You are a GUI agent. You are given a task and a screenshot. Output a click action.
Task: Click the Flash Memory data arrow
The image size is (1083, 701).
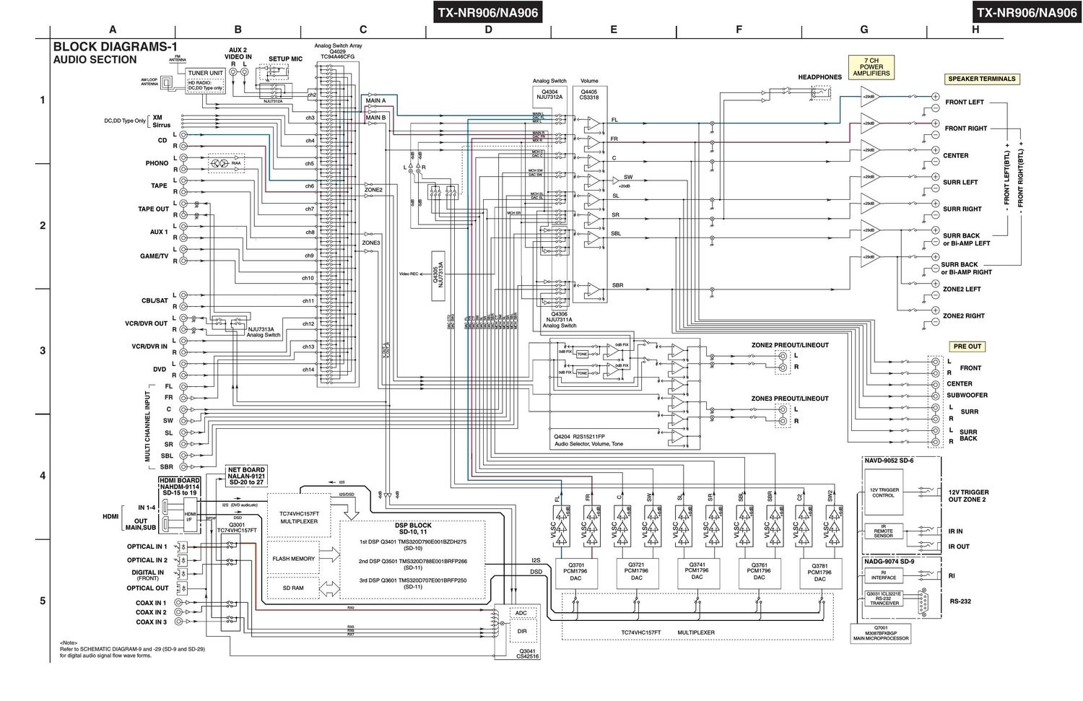[329, 556]
